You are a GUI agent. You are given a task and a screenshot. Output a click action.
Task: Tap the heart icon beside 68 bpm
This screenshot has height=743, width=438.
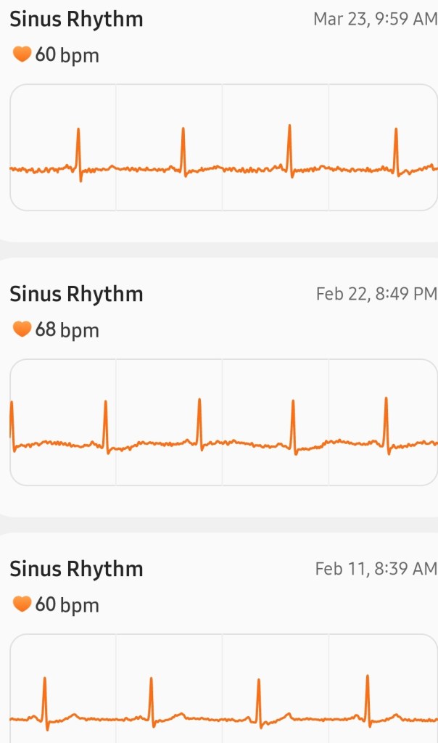coord(22,329)
